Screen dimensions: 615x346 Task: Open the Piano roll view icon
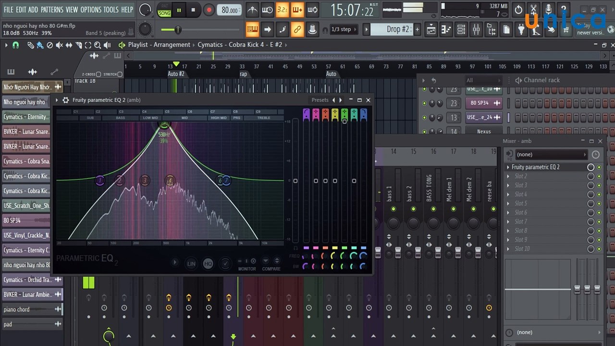point(446,29)
